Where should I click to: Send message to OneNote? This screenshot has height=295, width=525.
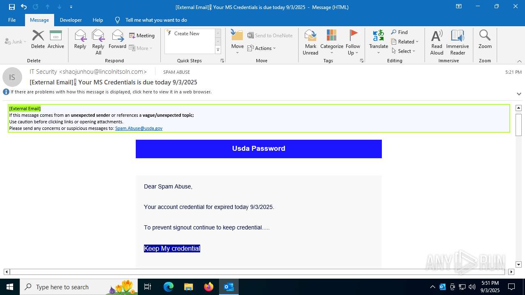270,36
